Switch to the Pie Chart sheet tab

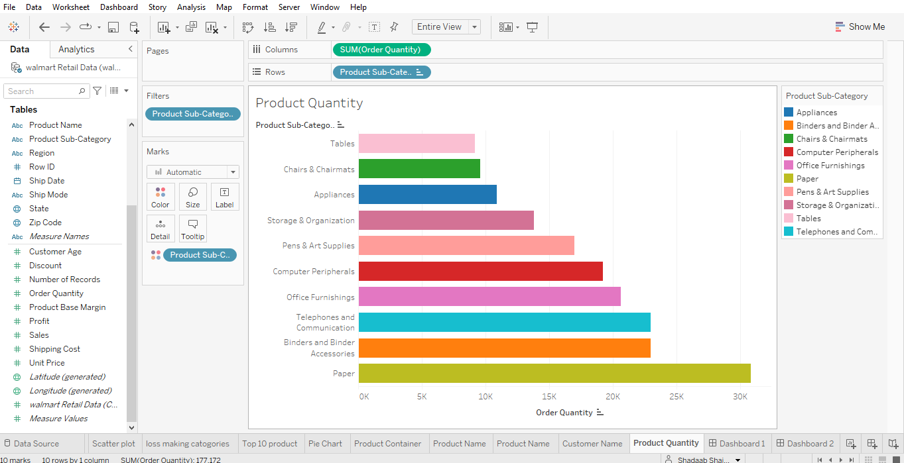[326, 444]
